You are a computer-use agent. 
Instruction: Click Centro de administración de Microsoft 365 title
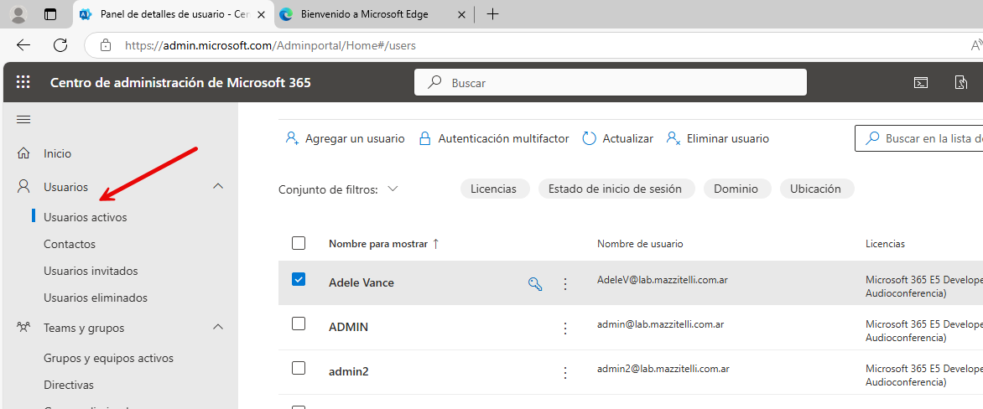180,82
